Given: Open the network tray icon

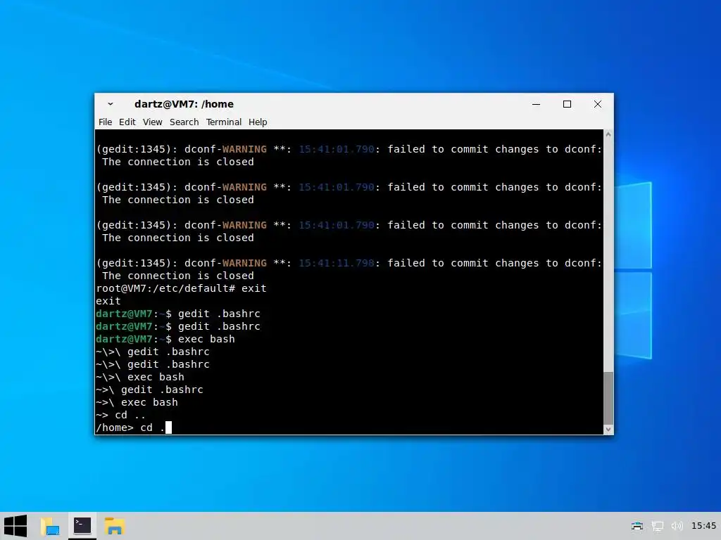Looking at the screenshot, I should 657,526.
